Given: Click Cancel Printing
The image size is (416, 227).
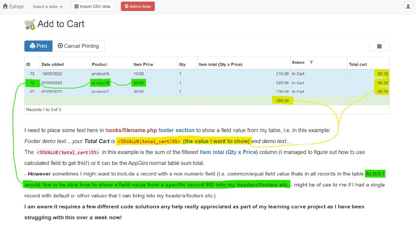Looking at the screenshot, I should click(78, 46).
